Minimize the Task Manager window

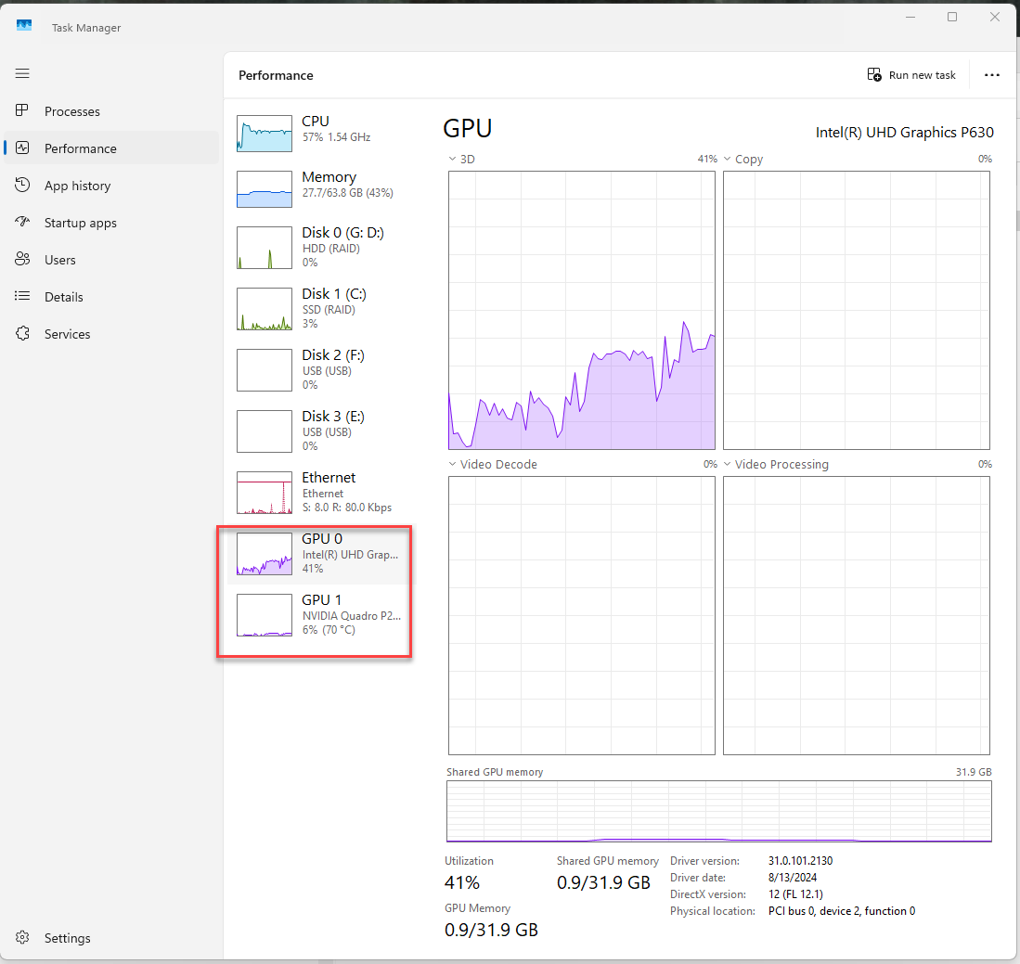[910, 17]
